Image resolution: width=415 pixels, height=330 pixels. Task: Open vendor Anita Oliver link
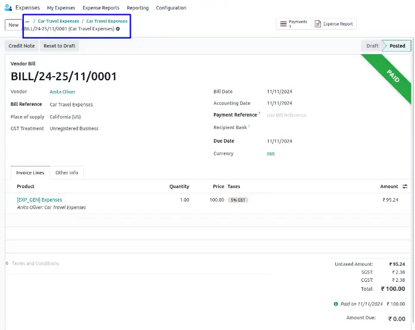coord(62,92)
